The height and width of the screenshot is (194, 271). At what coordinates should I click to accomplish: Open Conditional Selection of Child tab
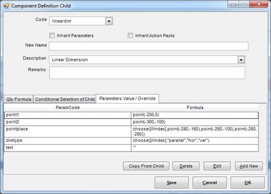click(x=65, y=99)
